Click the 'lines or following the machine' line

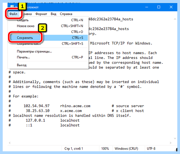75,87
